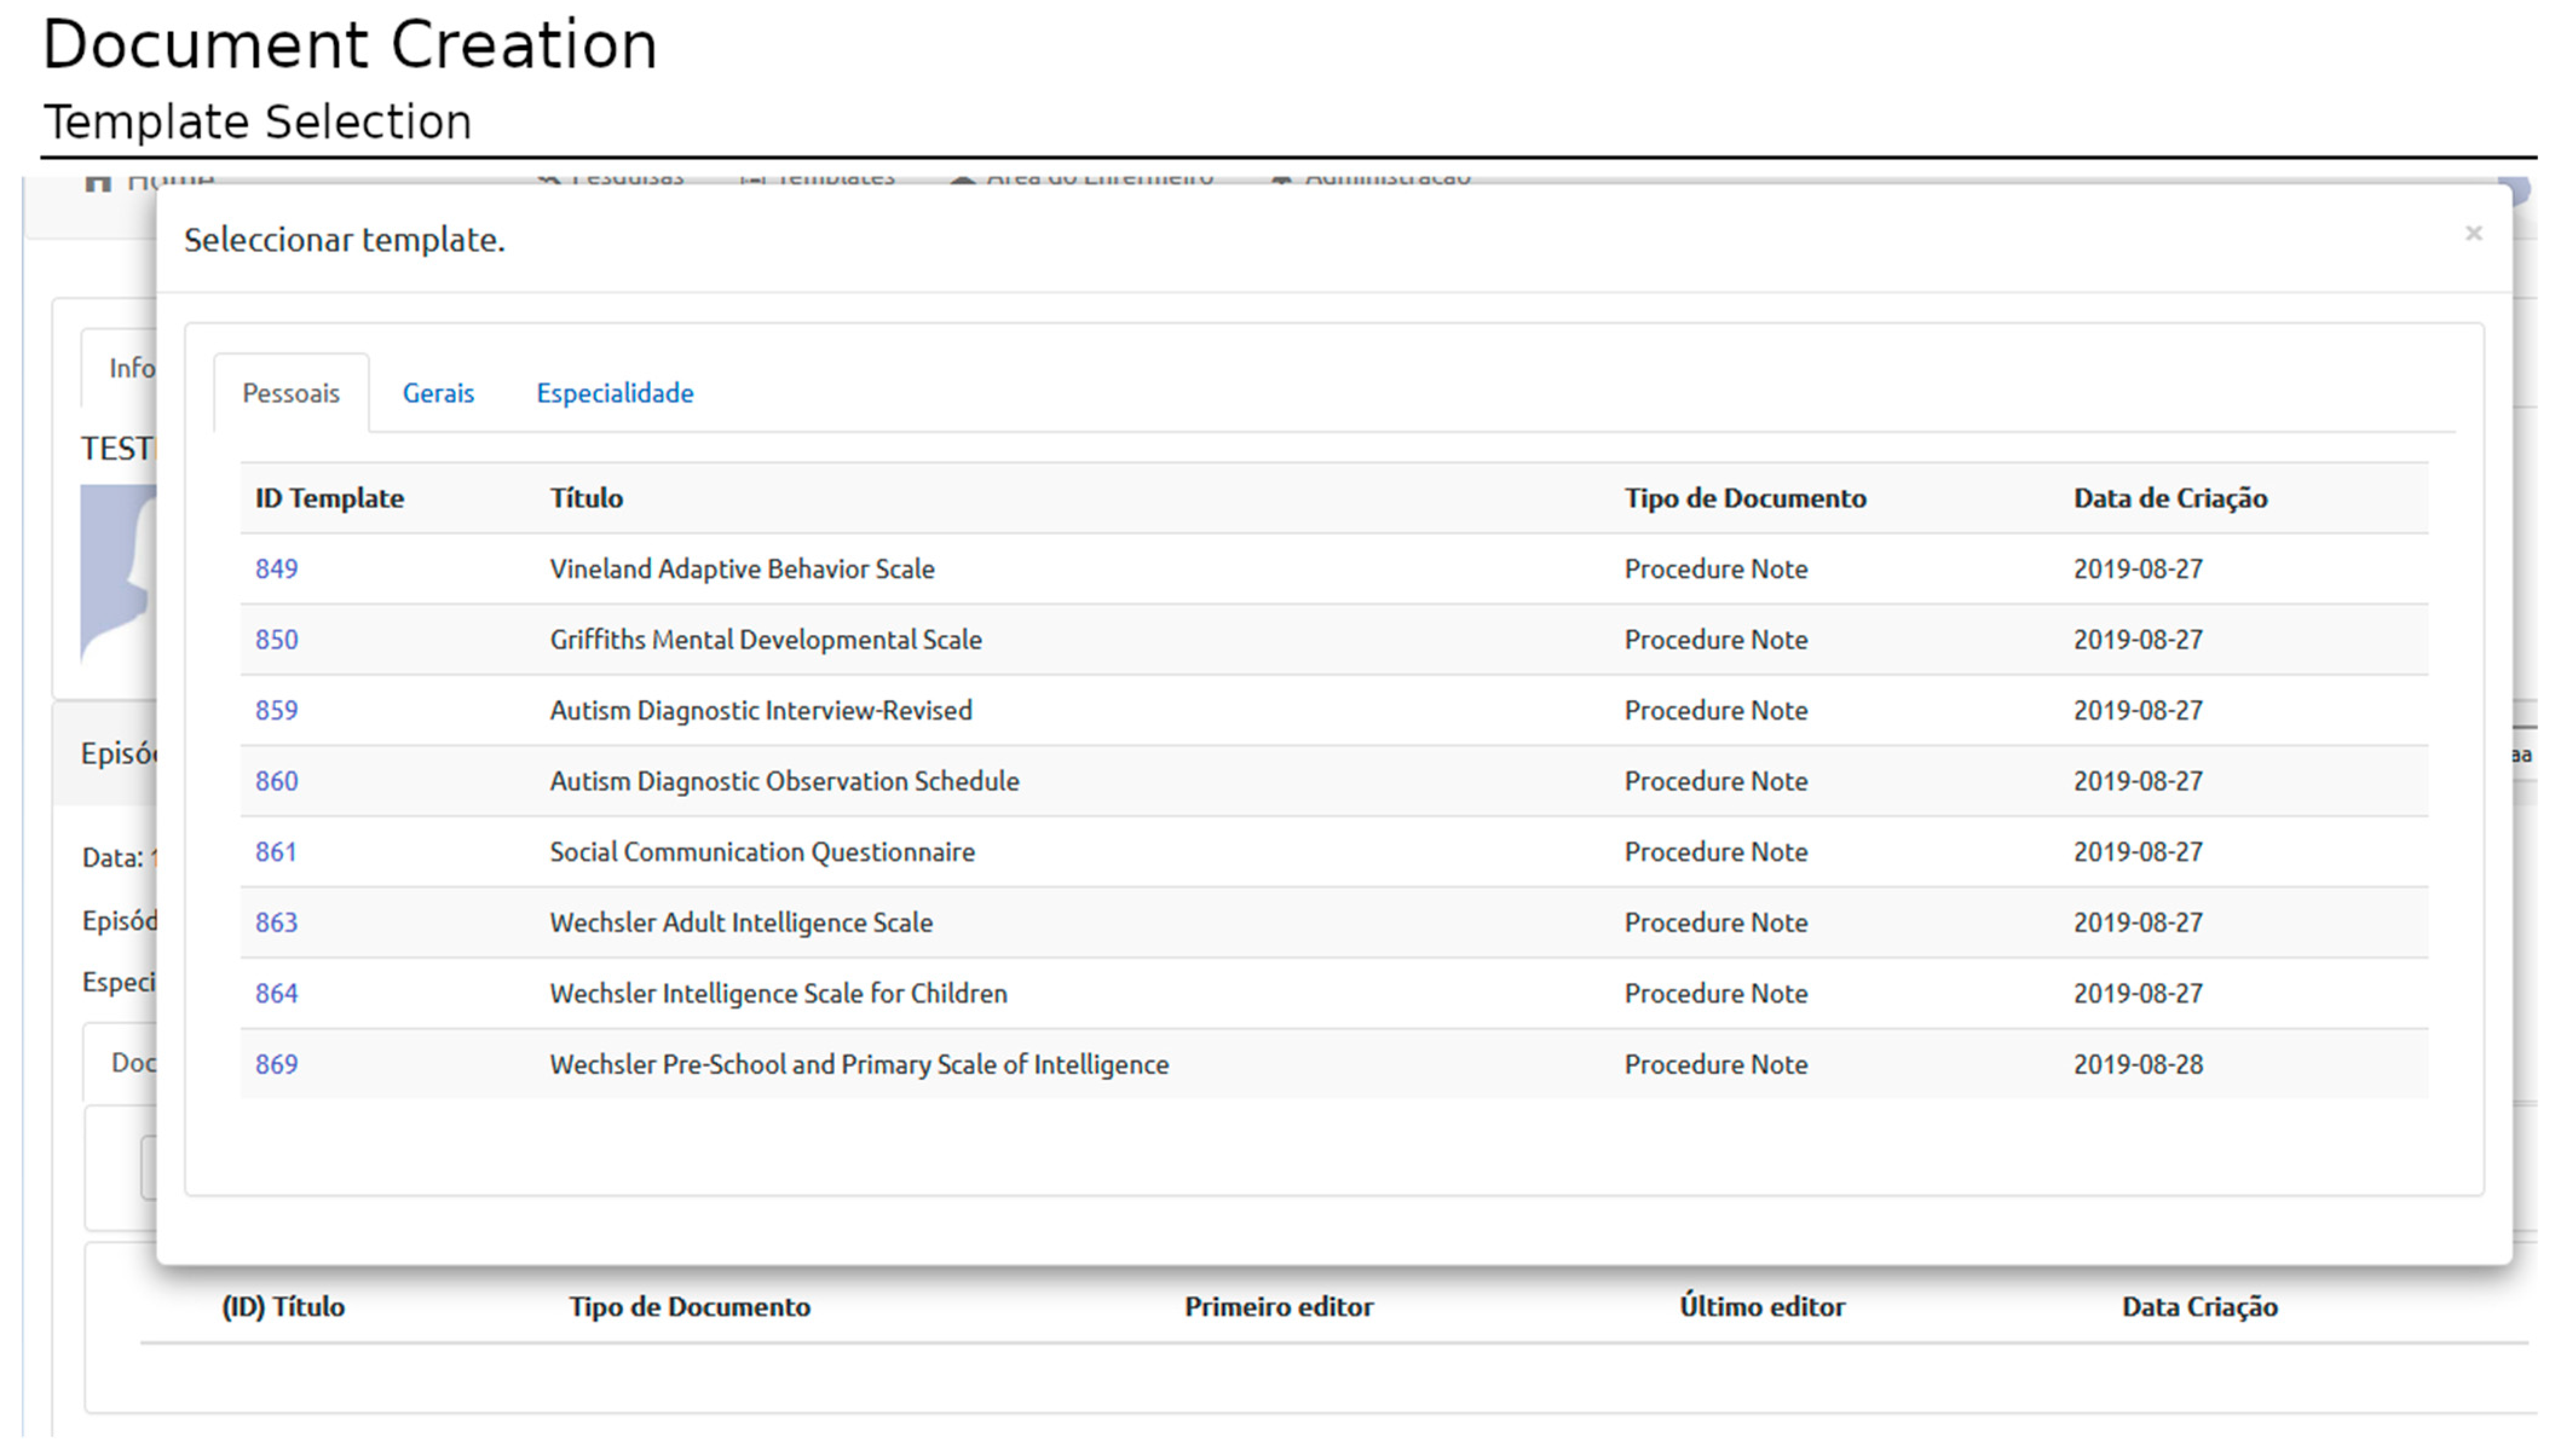Open template ID 850

(276, 640)
